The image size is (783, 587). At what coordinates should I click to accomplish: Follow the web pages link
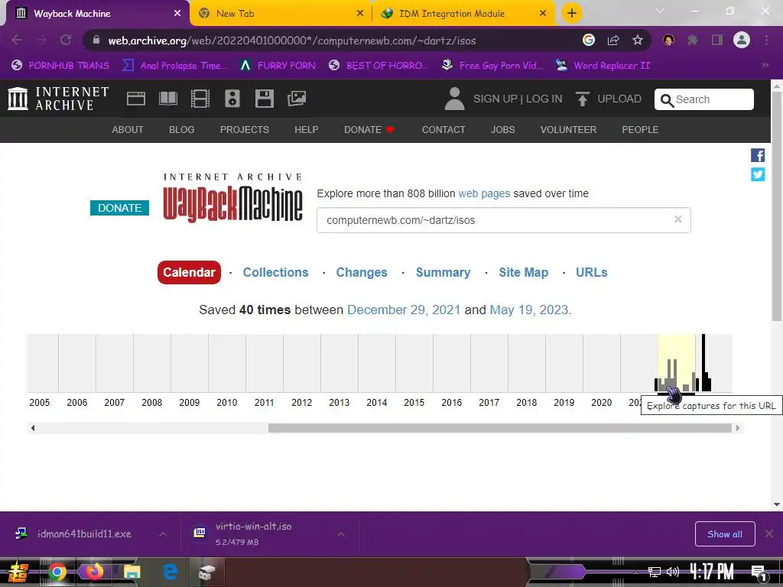click(484, 193)
